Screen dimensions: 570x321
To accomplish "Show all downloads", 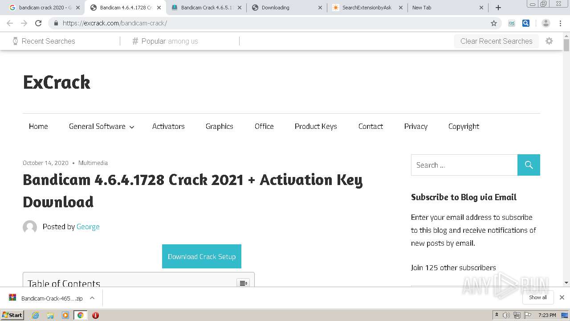I will 537,297.
